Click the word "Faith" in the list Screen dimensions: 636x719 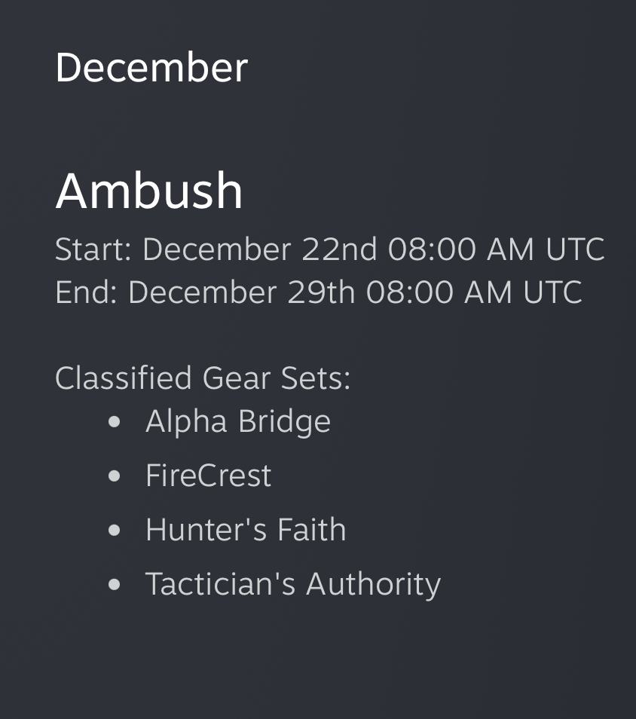click(x=311, y=530)
